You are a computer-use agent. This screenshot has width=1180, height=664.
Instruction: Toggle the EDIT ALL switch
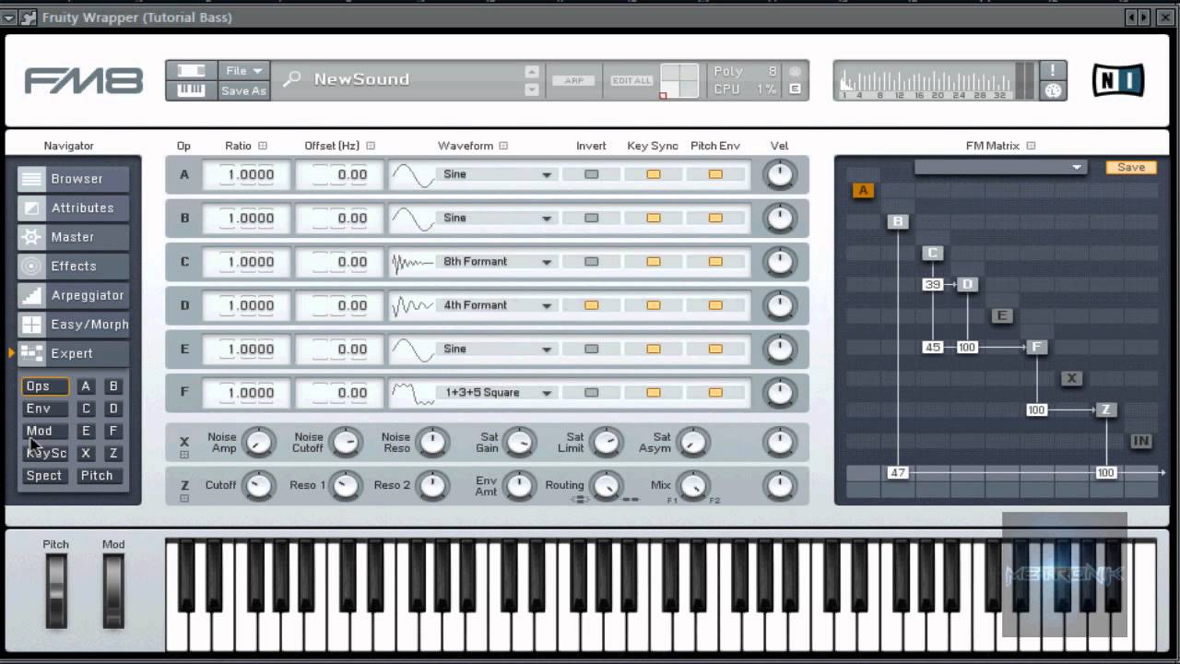(x=631, y=81)
